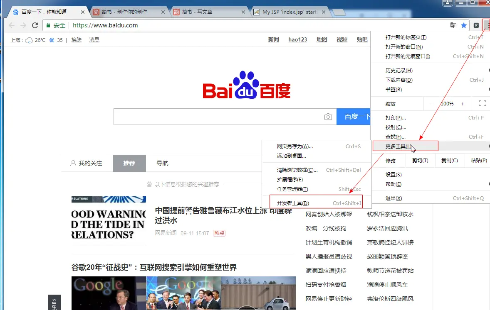Close the 简书 - 创作你的创作 tab

[163, 12]
